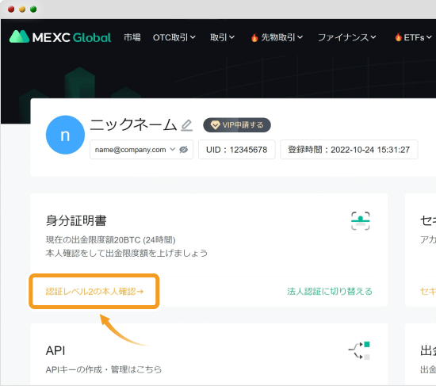This screenshot has height=386, width=436.
Task: Open the 市場 menu item
Action: coord(132,37)
